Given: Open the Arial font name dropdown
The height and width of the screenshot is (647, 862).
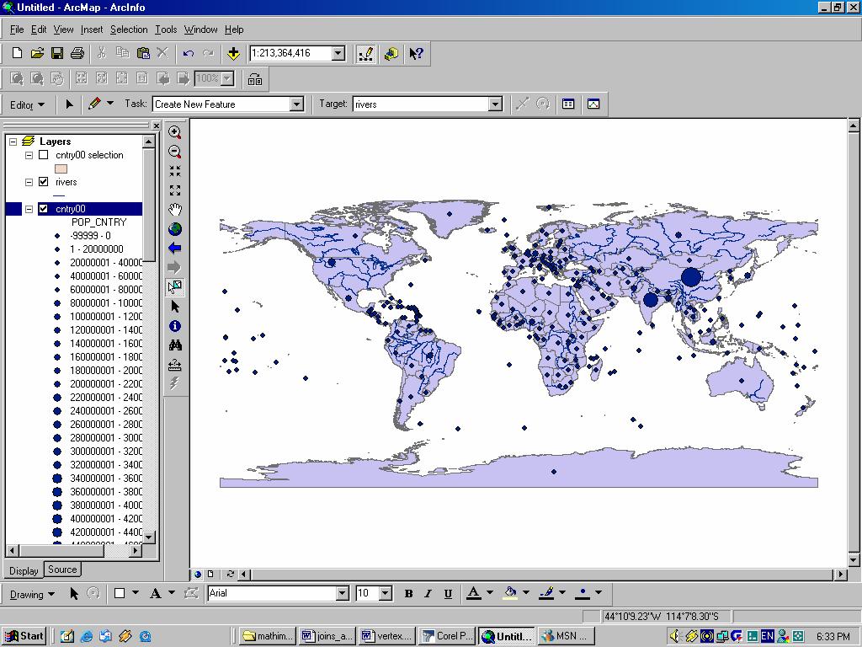Looking at the screenshot, I should click(x=342, y=593).
